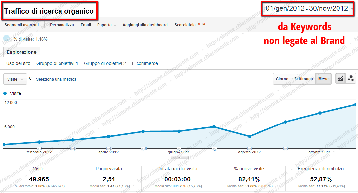Image resolution: width=358 pixels, height=193 pixels.
Task: Open the annotation marker below September data point
Action: click(x=285, y=149)
